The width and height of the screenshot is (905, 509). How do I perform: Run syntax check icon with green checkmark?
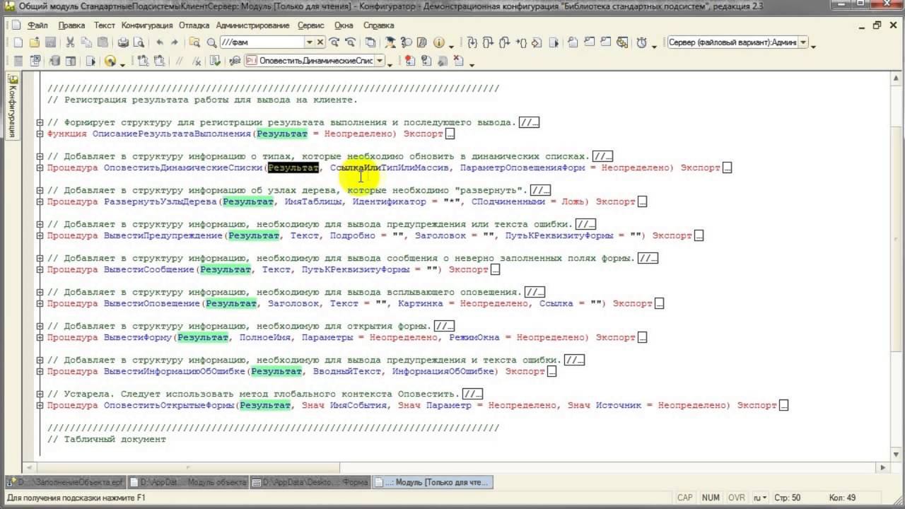[x=214, y=61]
